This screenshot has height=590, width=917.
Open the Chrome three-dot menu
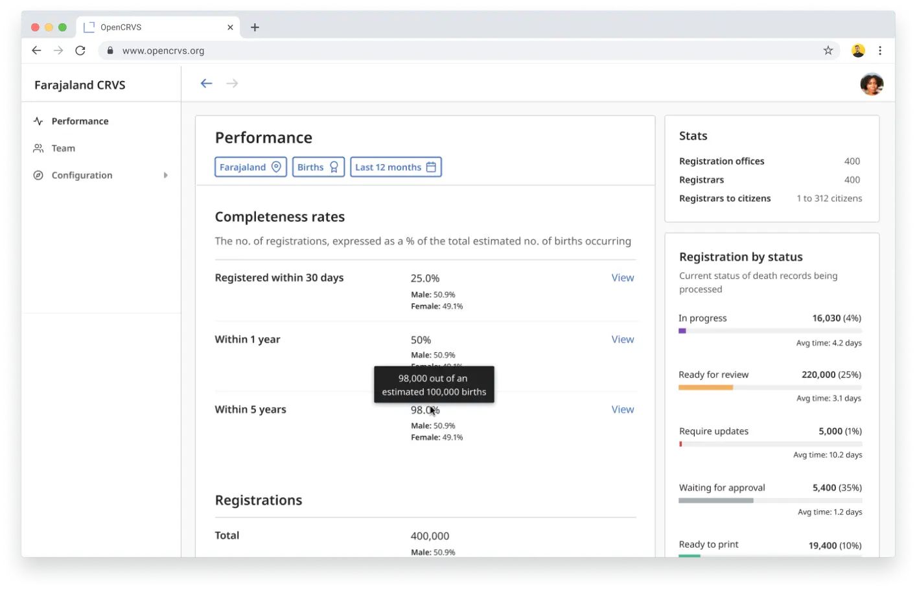pos(879,51)
